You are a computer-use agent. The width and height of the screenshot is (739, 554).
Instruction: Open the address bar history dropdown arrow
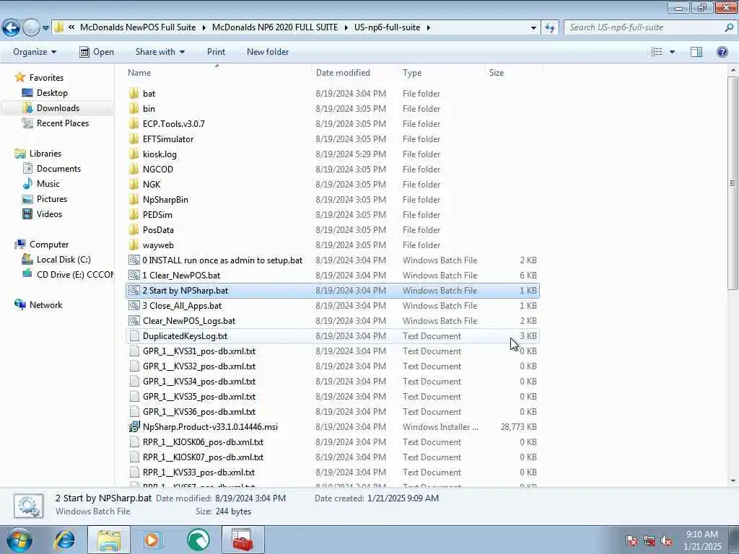[x=533, y=28]
